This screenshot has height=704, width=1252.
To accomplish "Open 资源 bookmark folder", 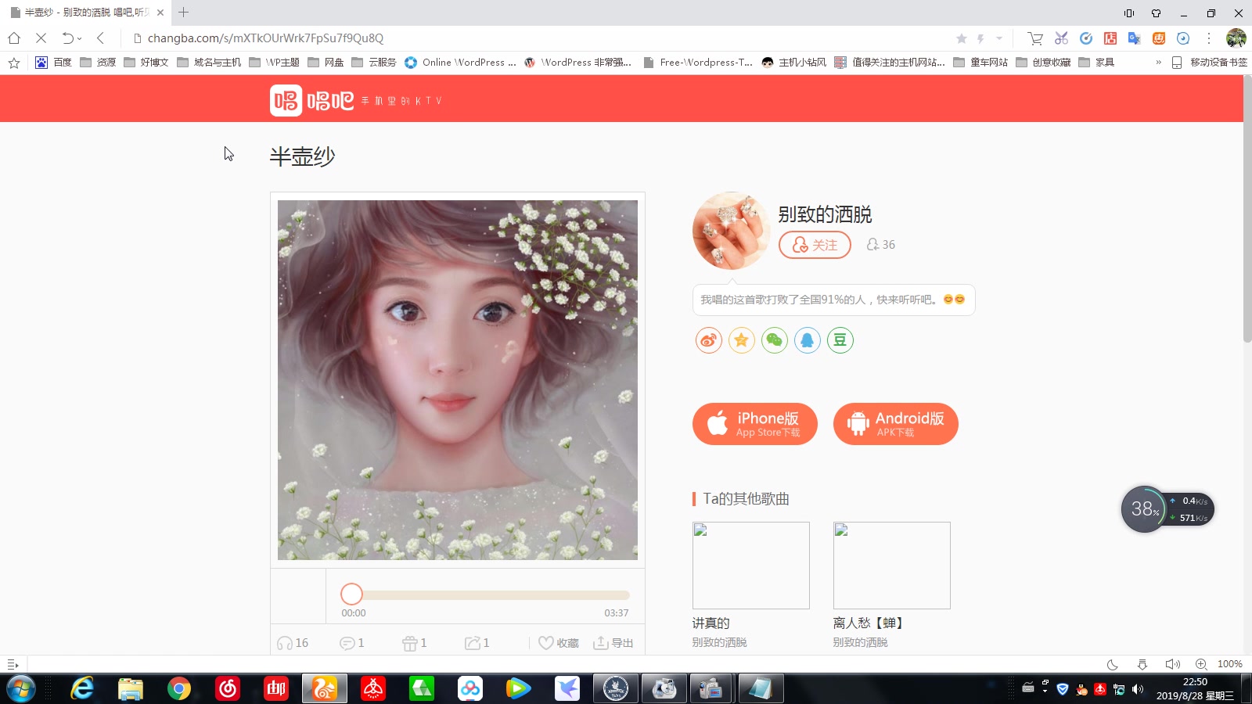I will [x=98, y=62].
